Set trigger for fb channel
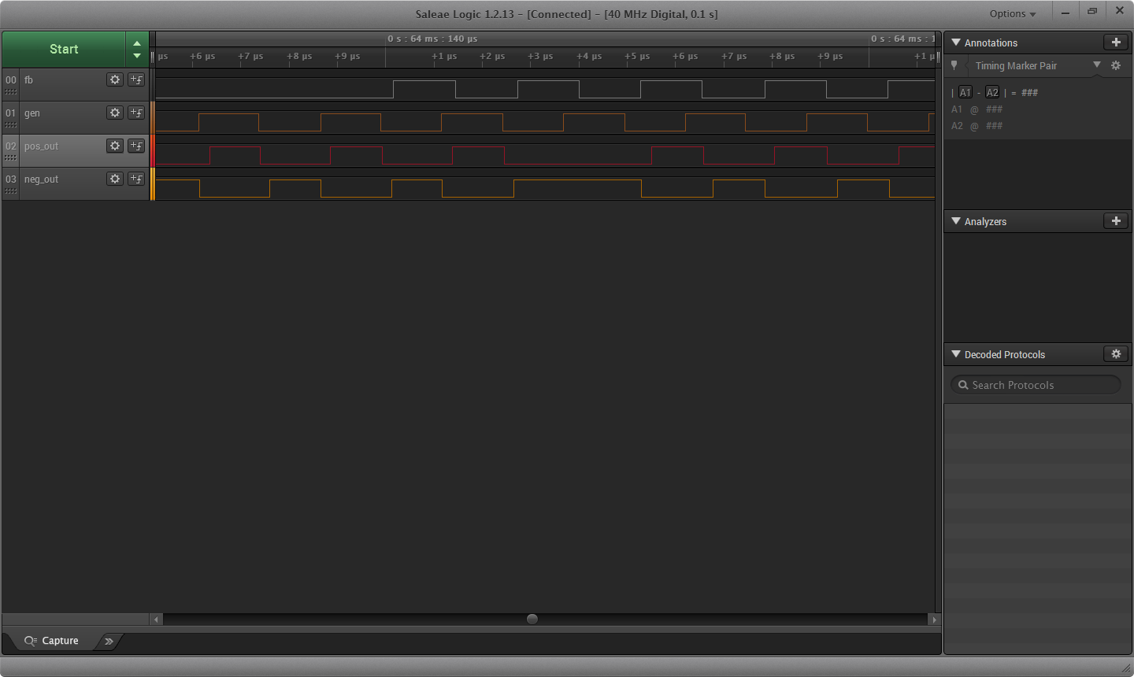The image size is (1134, 677). pos(136,80)
